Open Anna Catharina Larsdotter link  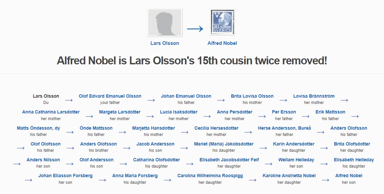point(51,112)
